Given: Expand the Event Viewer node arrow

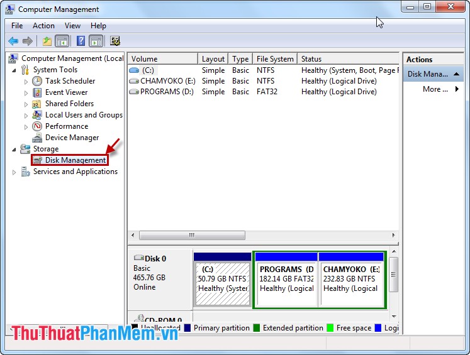Looking at the screenshot, I should (26, 93).
